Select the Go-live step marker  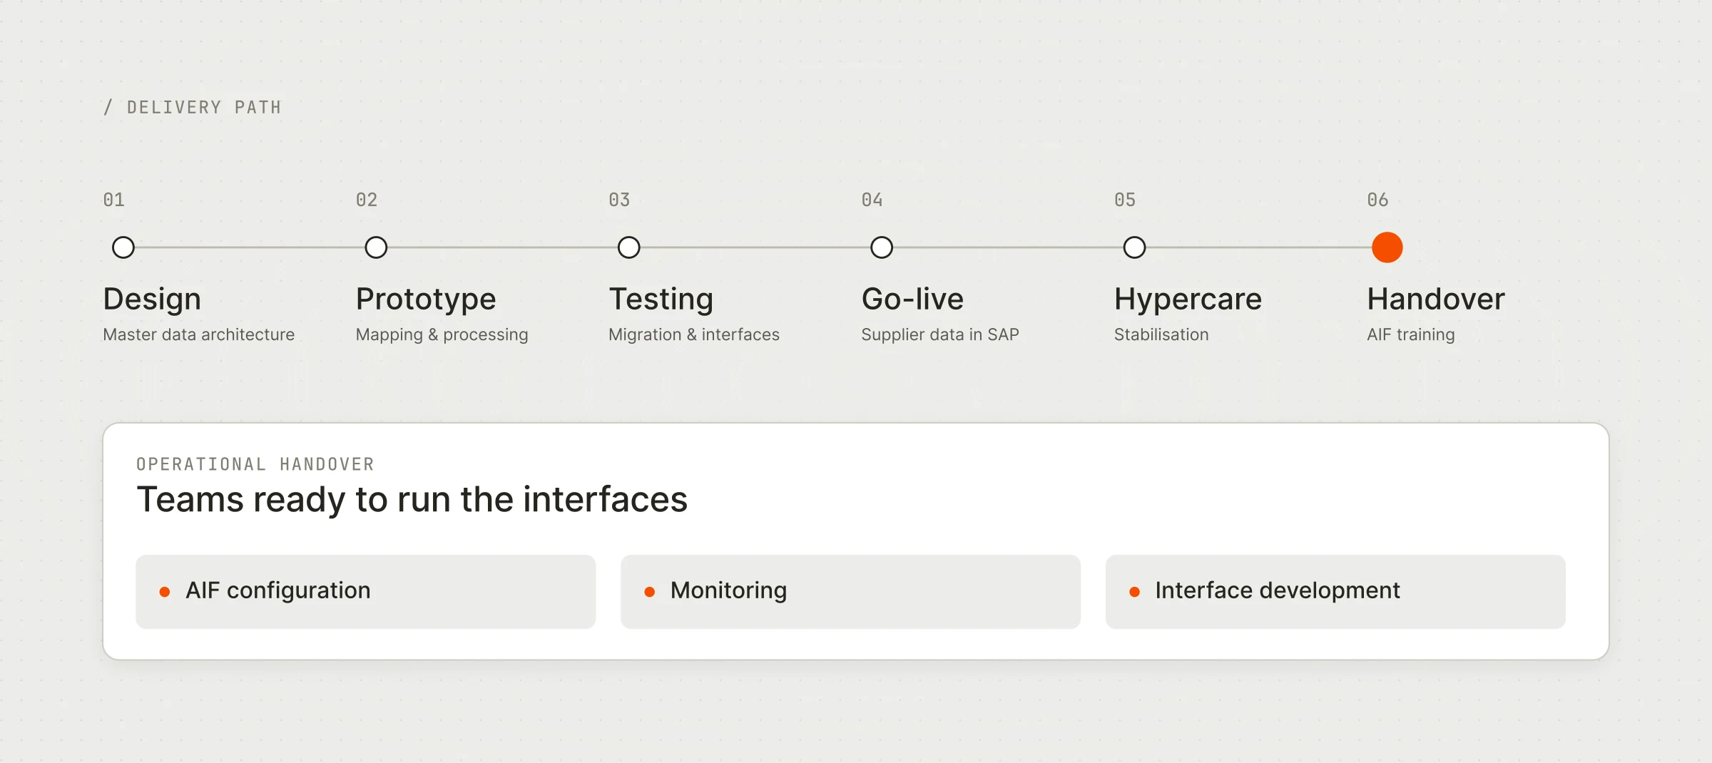pos(882,247)
